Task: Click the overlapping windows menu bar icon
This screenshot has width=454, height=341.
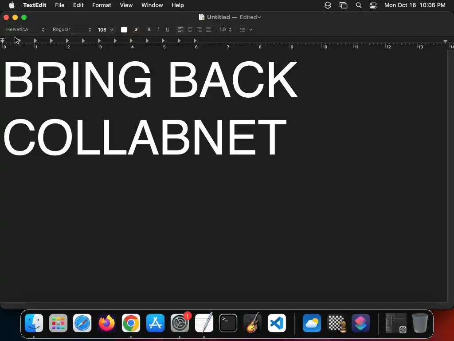Action: (x=344, y=5)
